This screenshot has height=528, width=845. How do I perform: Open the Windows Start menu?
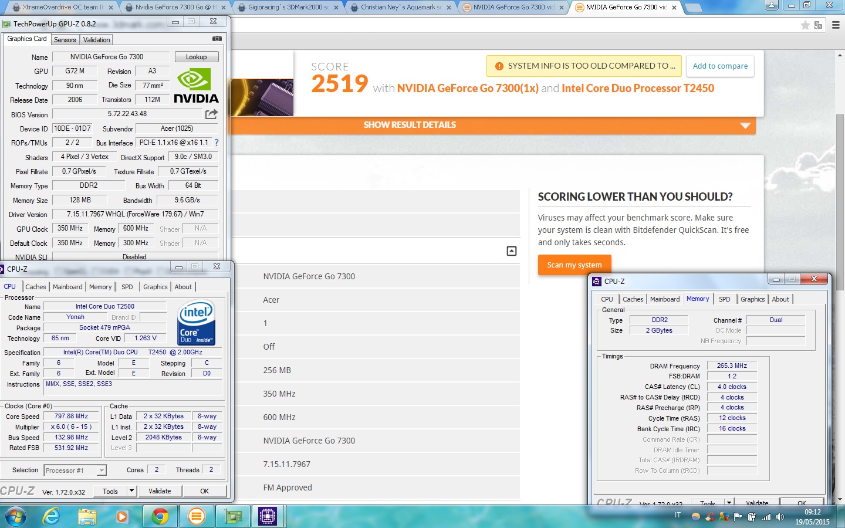[16, 517]
